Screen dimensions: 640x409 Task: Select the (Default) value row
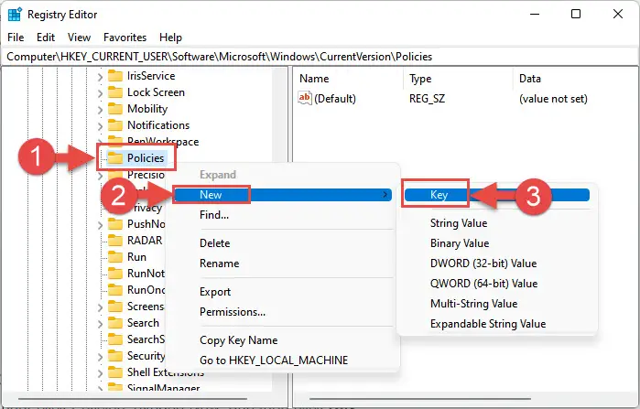(443, 99)
